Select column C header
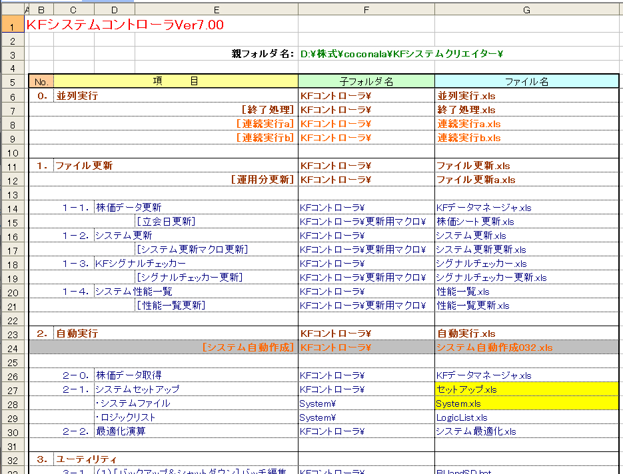 (73, 9)
